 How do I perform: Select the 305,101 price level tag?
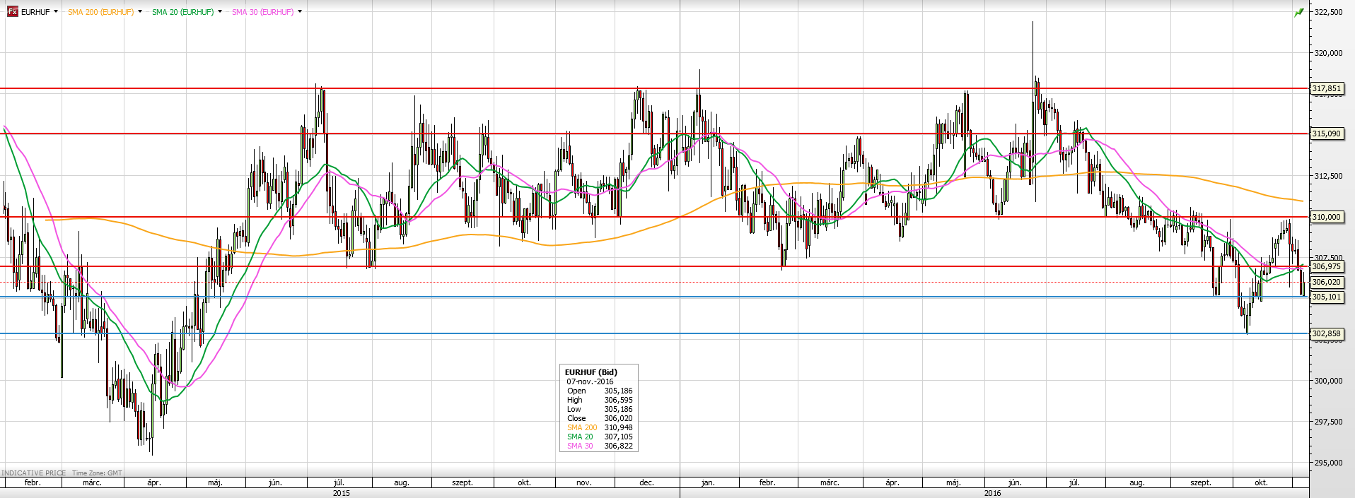click(x=1327, y=297)
